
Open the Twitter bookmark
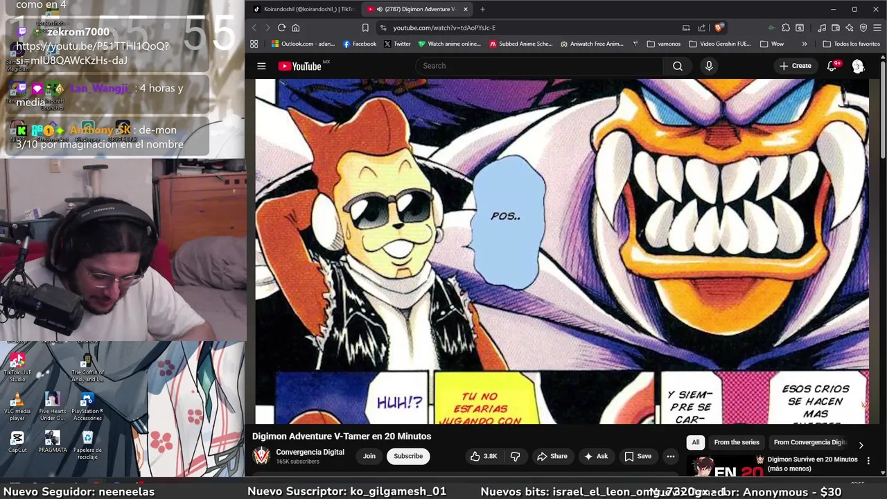coord(397,44)
